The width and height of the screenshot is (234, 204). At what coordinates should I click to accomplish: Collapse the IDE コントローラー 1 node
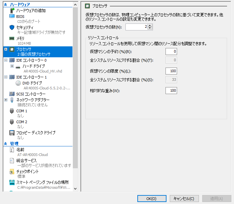point(6,77)
